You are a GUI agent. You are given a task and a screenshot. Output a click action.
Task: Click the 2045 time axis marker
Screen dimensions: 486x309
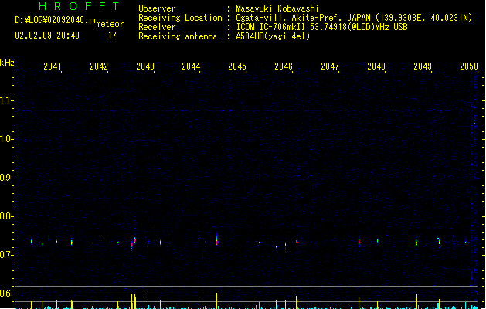pyautogui.click(x=237, y=66)
